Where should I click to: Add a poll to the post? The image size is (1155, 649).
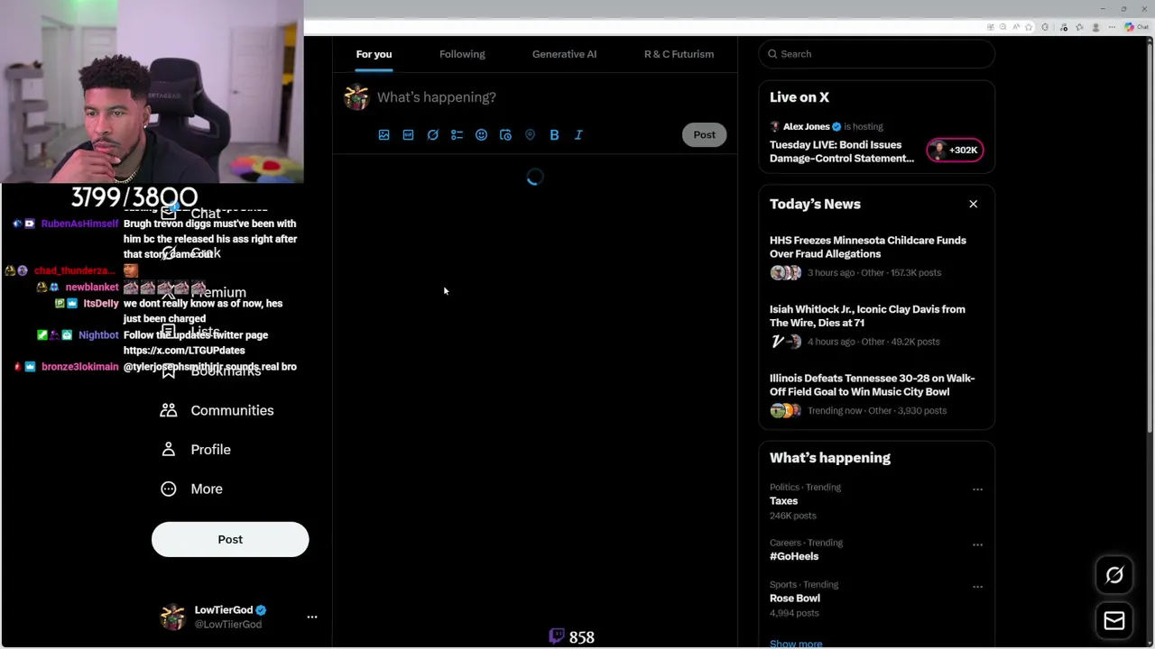457,135
